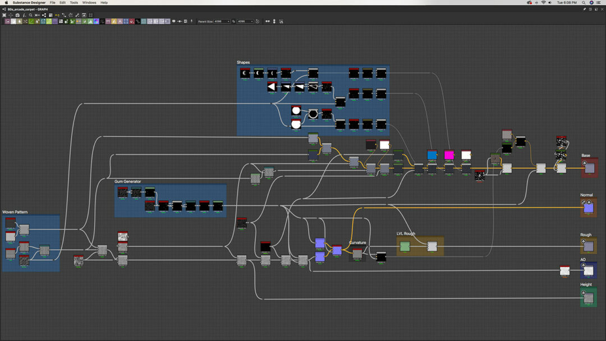Open the Windows menu
This screenshot has height=341, width=606.
pyautogui.click(x=89, y=3)
